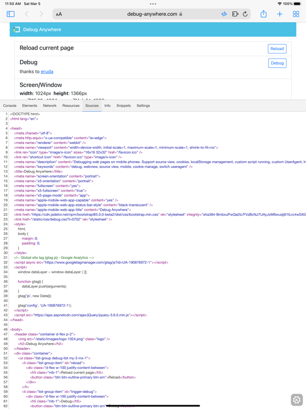Follow the eruda link
306x409 pixels.
coord(47,72)
